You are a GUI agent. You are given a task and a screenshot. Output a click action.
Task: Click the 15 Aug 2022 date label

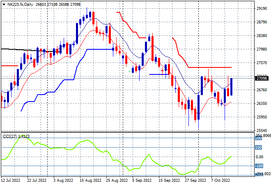click(x=90, y=180)
